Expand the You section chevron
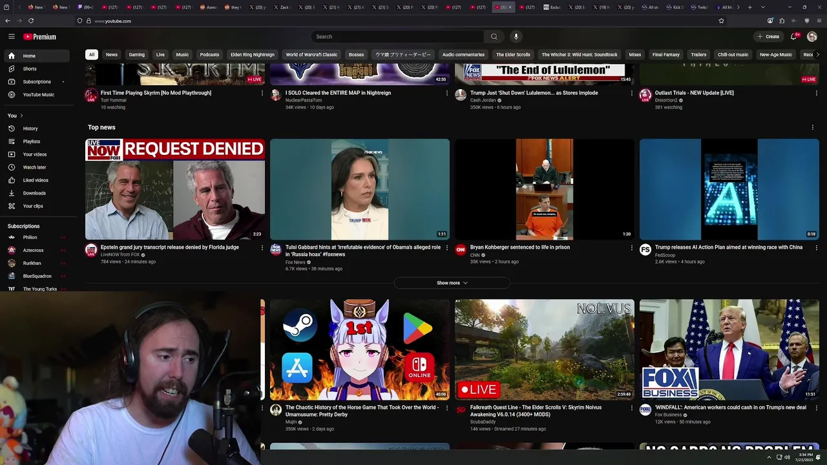 tap(21, 116)
